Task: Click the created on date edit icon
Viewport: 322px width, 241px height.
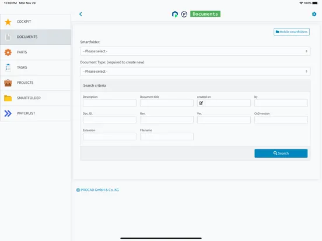Action: coord(201,103)
